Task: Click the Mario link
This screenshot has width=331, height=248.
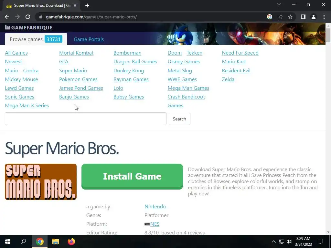Action: (x=12, y=71)
